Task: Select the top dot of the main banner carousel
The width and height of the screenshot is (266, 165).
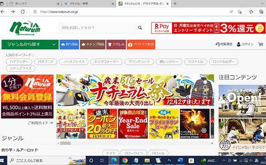Action: pyautogui.click(x=205, y=82)
